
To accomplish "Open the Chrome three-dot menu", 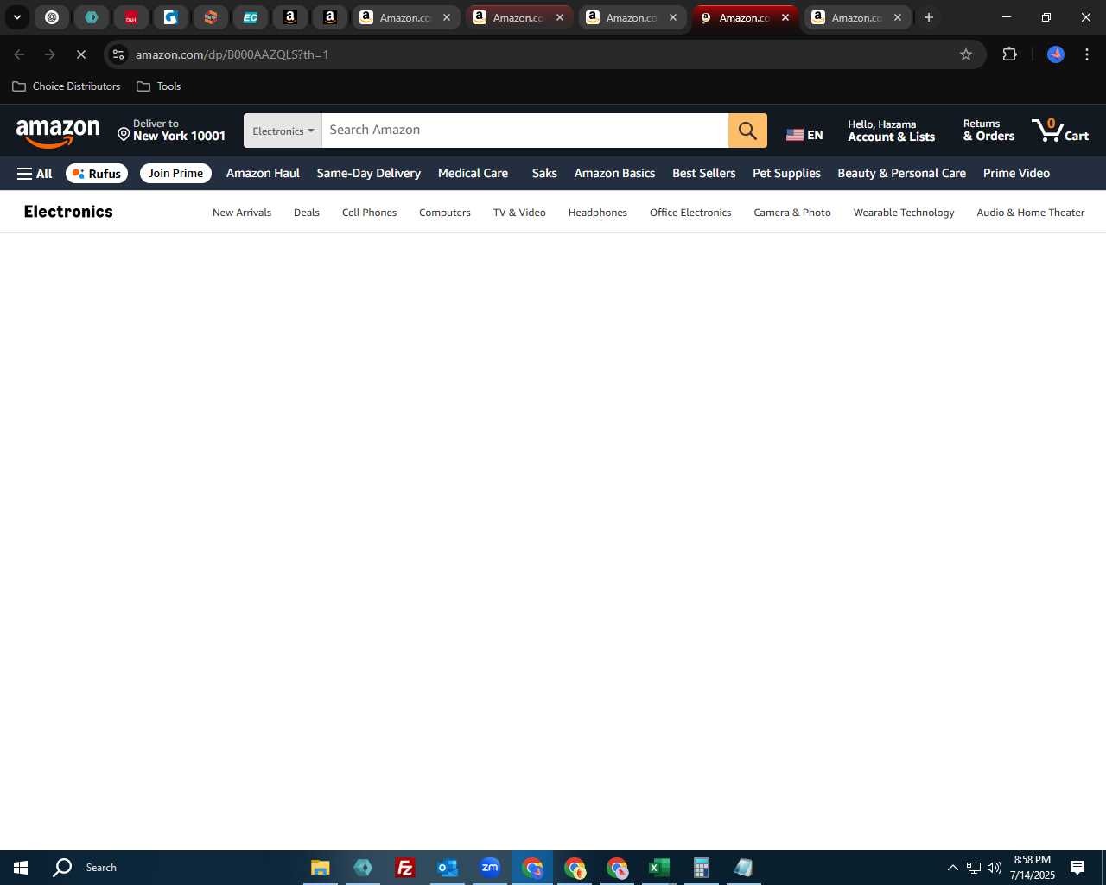I will (x=1087, y=54).
